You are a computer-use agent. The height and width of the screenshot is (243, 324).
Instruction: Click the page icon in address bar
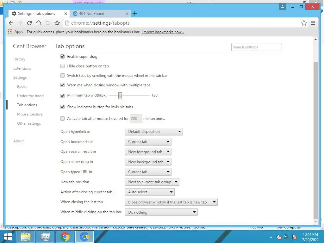[x=67, y=23]
